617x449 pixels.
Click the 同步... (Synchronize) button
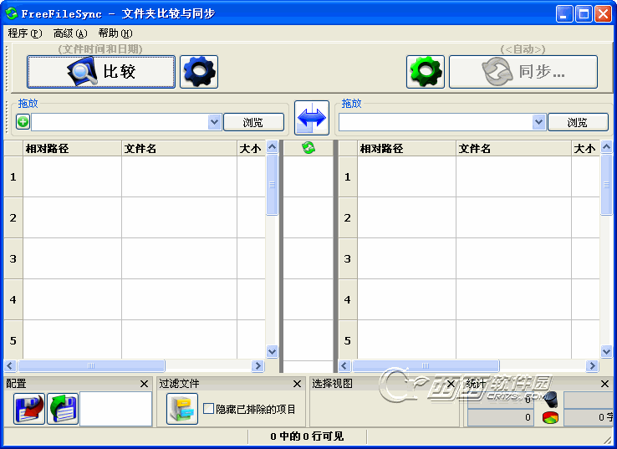pyautogui.click(x=523, y=72)
